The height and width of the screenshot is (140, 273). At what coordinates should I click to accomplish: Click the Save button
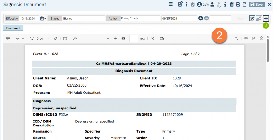point(257,5)
